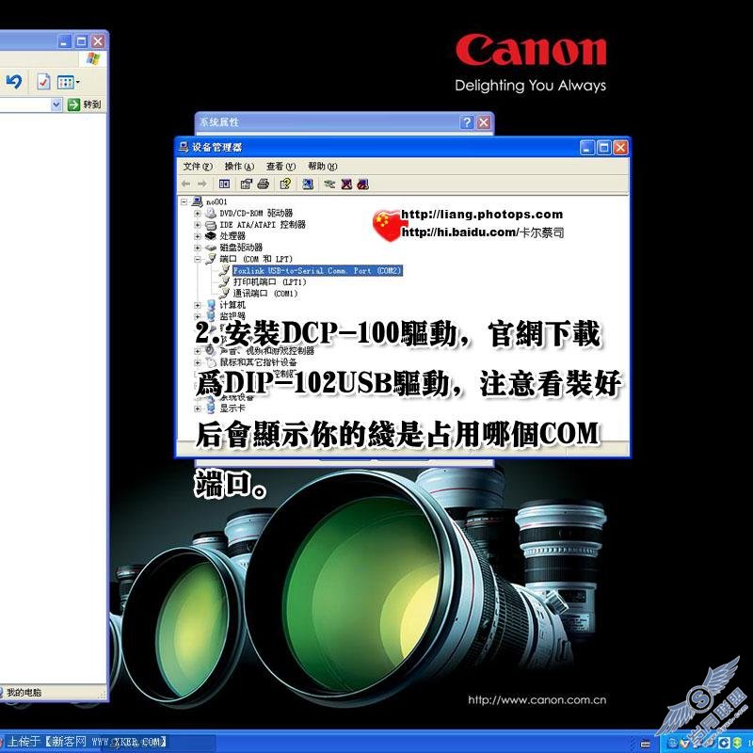Select the no001 computer name
The image size is (753, 753).
tap(216, 201)
